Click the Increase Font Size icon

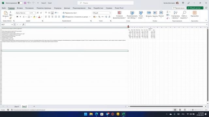(38, 13)
